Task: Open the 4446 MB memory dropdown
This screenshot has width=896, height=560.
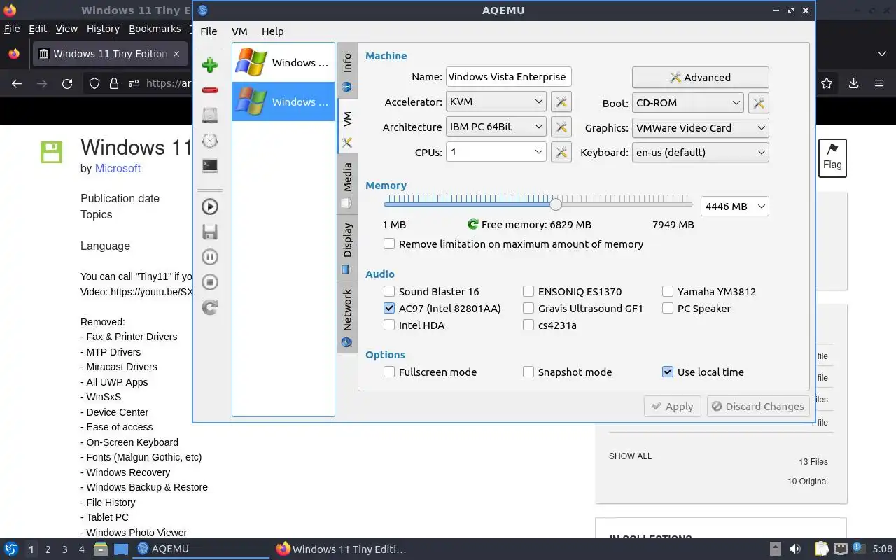Action: [734, 206]
